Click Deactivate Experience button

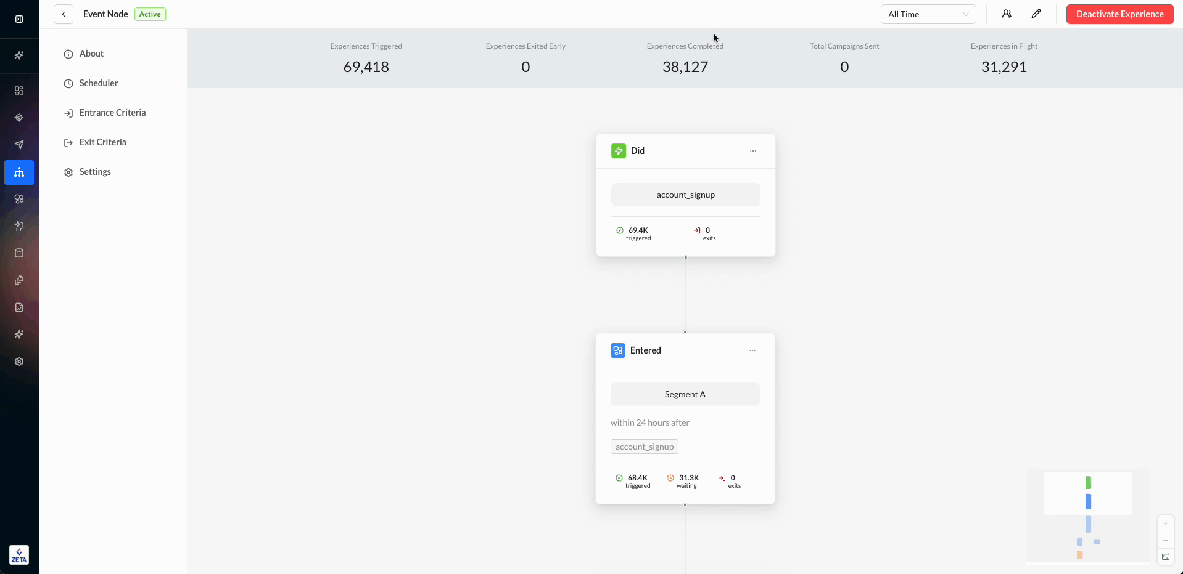point(1119,14)
